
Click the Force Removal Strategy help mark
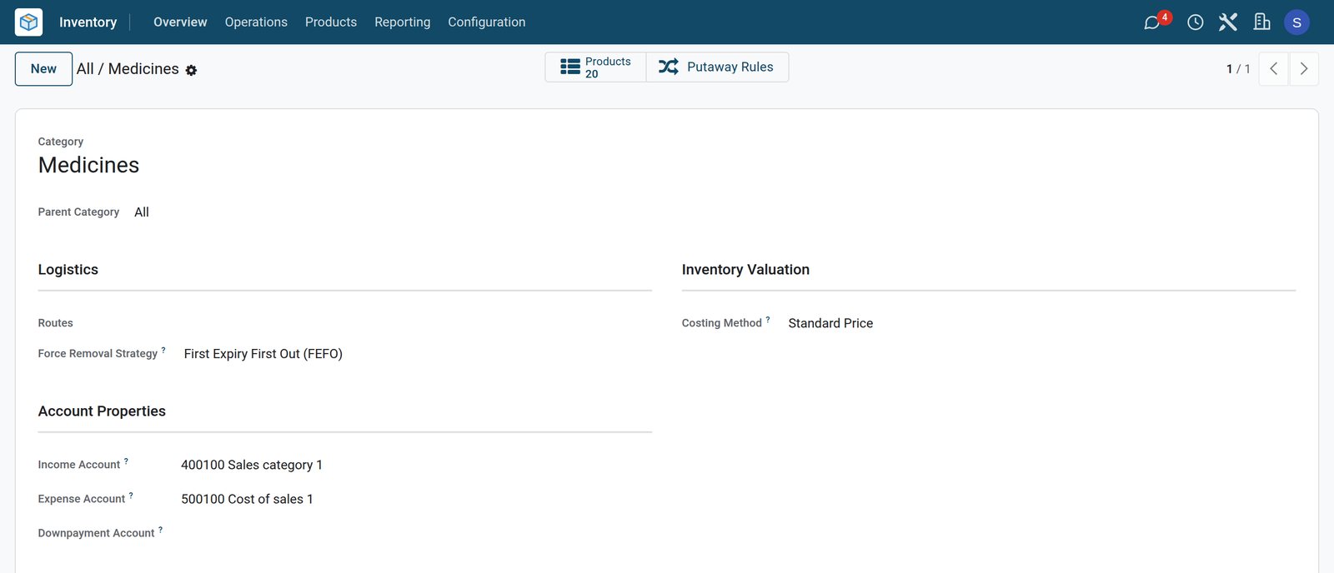(x=163, y=350)
